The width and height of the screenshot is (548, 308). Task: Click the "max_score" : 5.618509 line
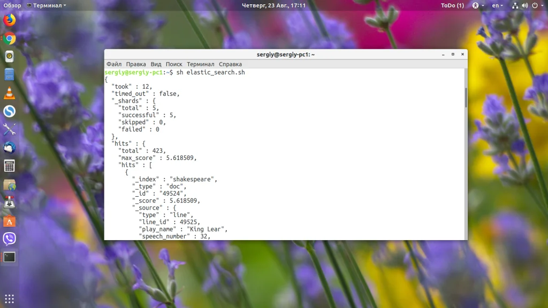157,158
